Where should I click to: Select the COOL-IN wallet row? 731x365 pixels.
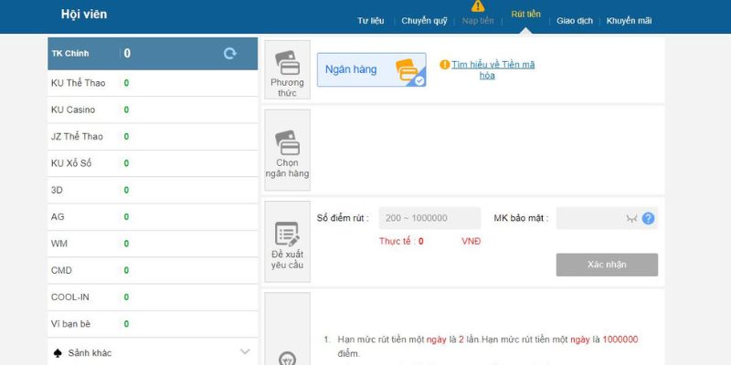click(153, 297)
